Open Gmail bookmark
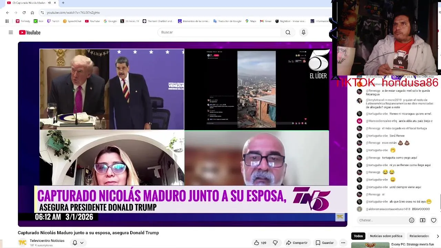Viewport: 441px width, 248px height. coord(266,21)
